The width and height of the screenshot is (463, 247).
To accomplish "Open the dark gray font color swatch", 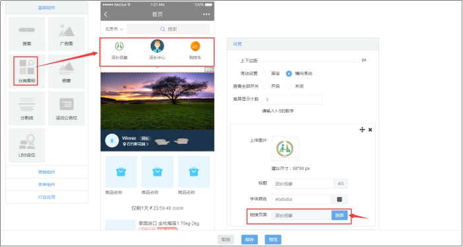I will (x=339, y=200).
